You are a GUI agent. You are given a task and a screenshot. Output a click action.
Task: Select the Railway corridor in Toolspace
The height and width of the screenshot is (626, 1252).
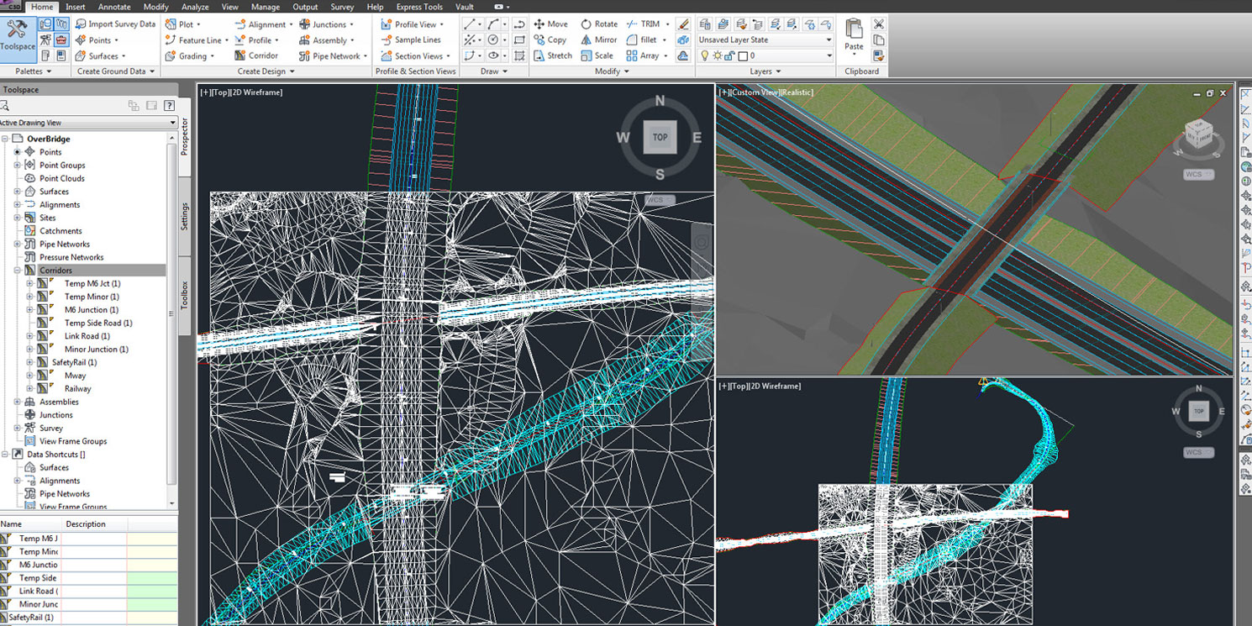77,388
